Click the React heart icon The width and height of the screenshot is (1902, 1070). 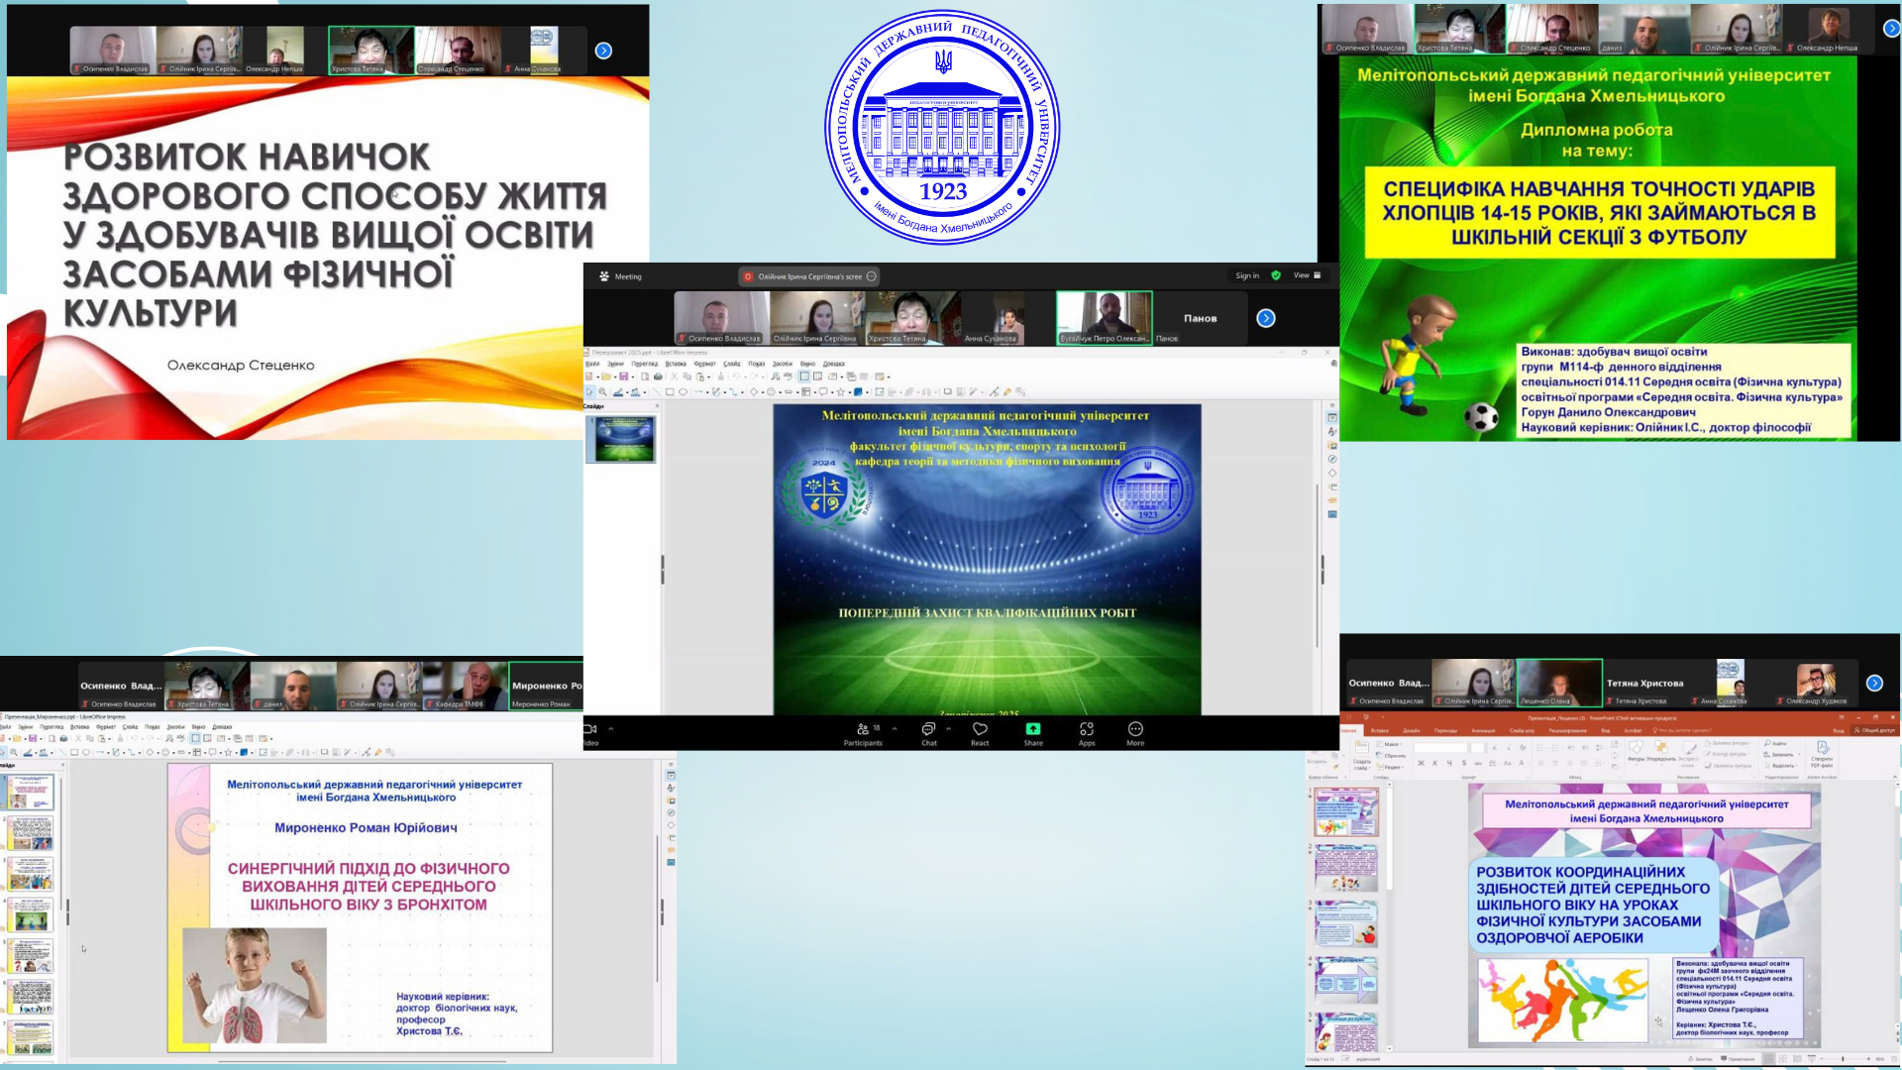980,729
